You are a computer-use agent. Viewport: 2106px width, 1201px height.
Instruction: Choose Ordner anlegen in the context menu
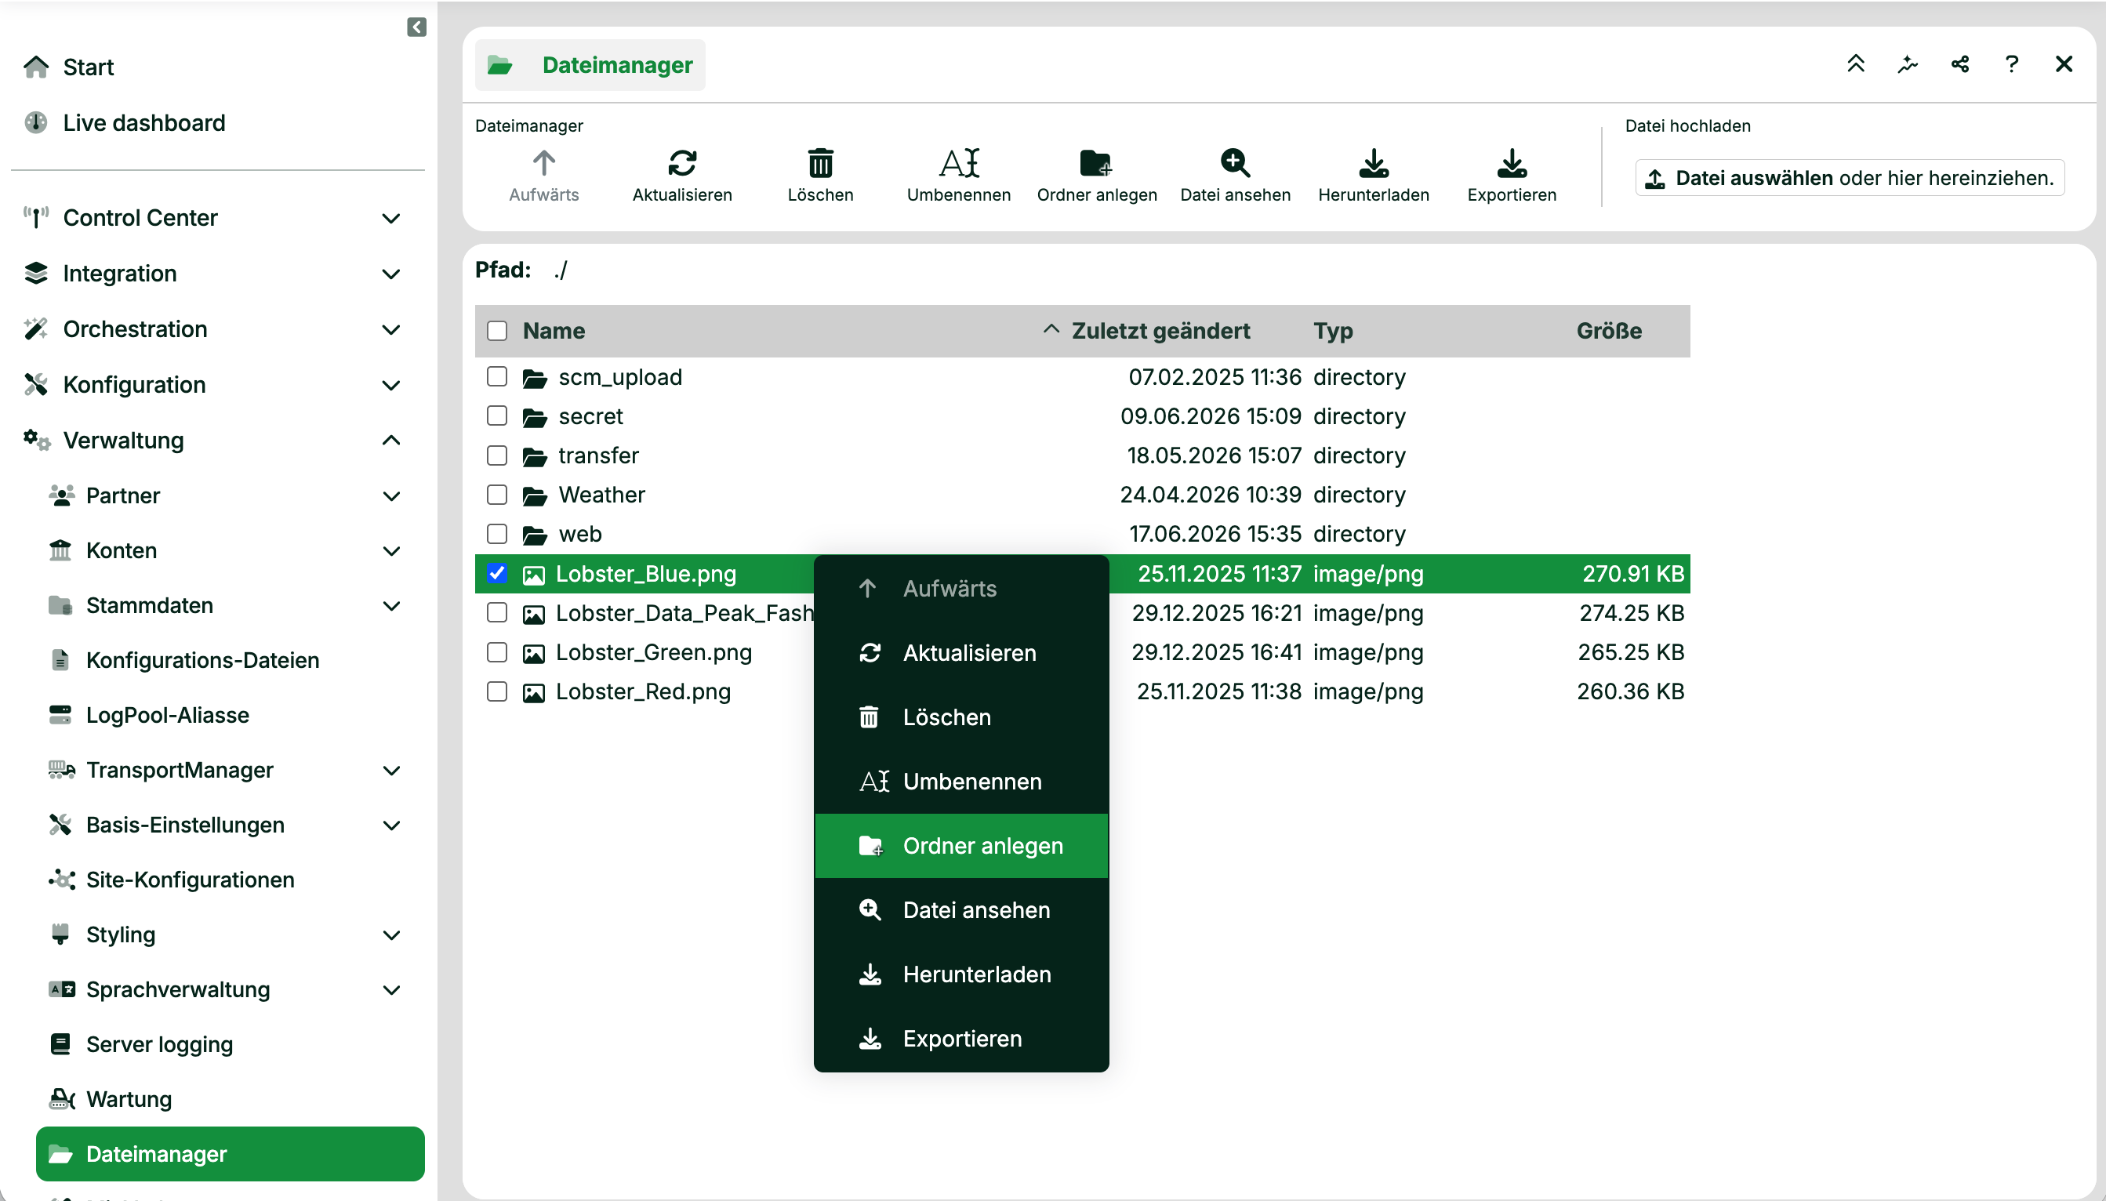(961, 846)
